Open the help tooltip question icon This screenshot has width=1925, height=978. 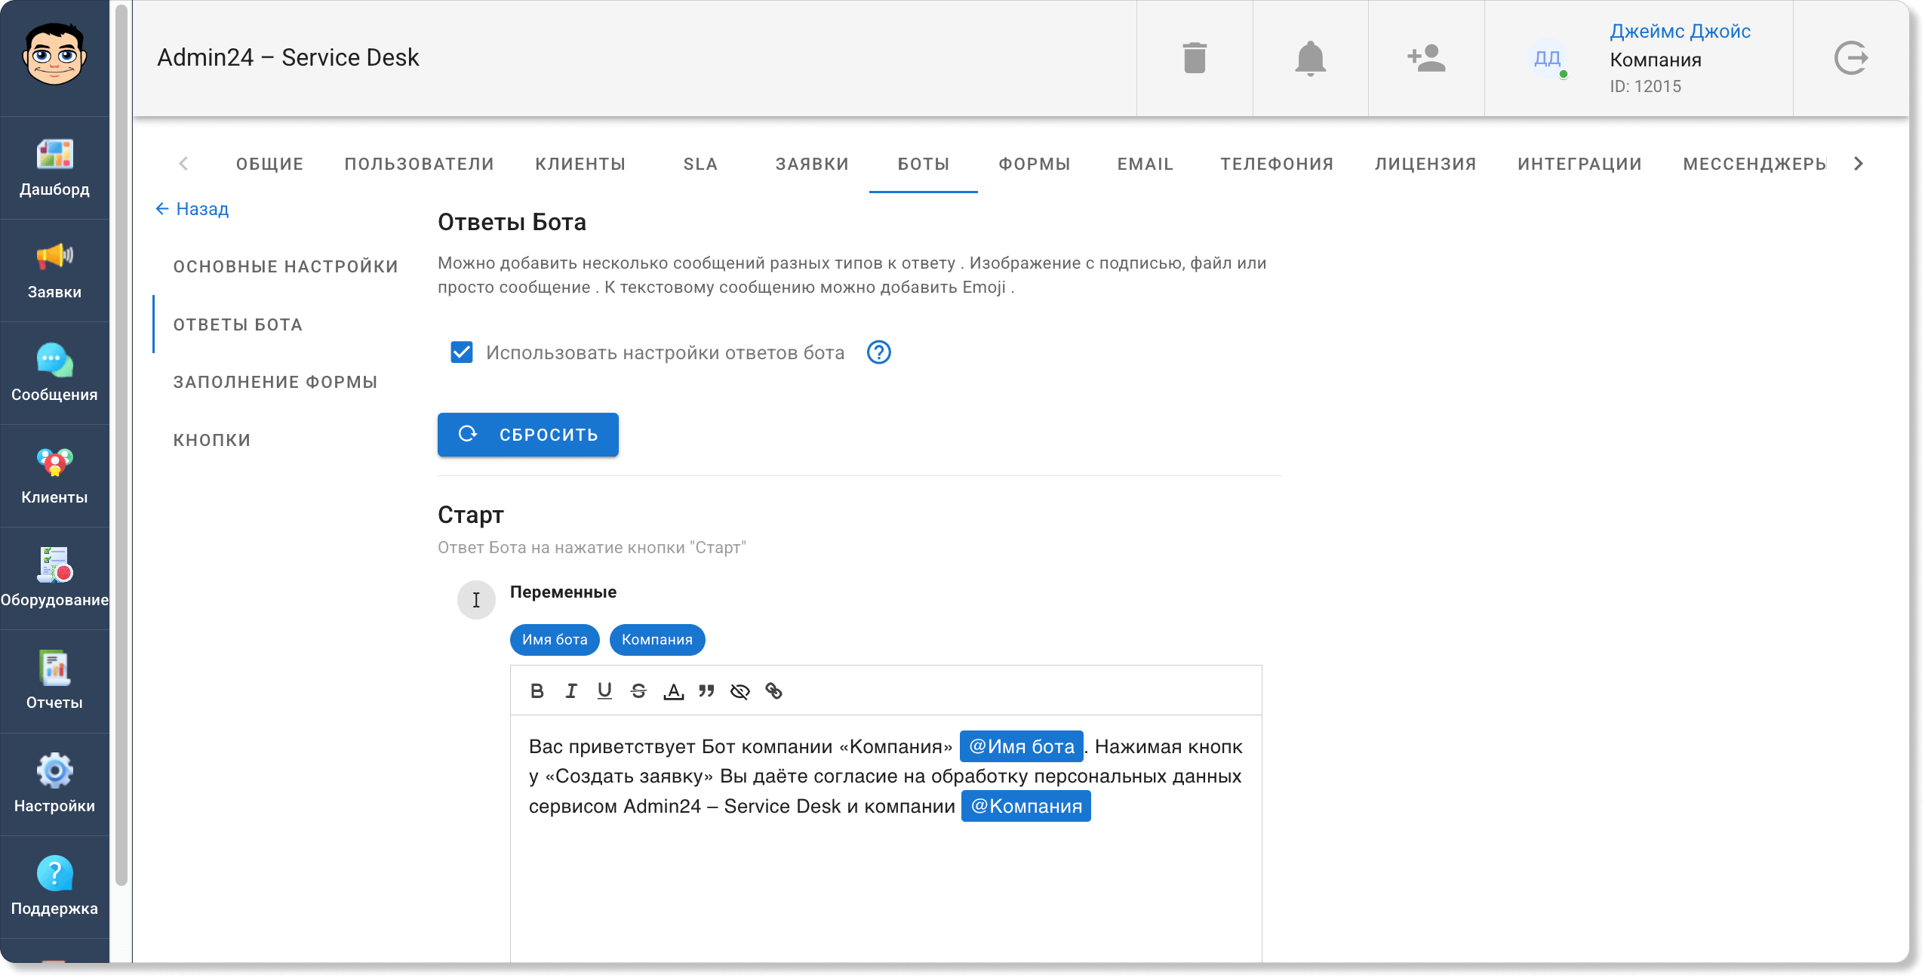pos(878,352)
